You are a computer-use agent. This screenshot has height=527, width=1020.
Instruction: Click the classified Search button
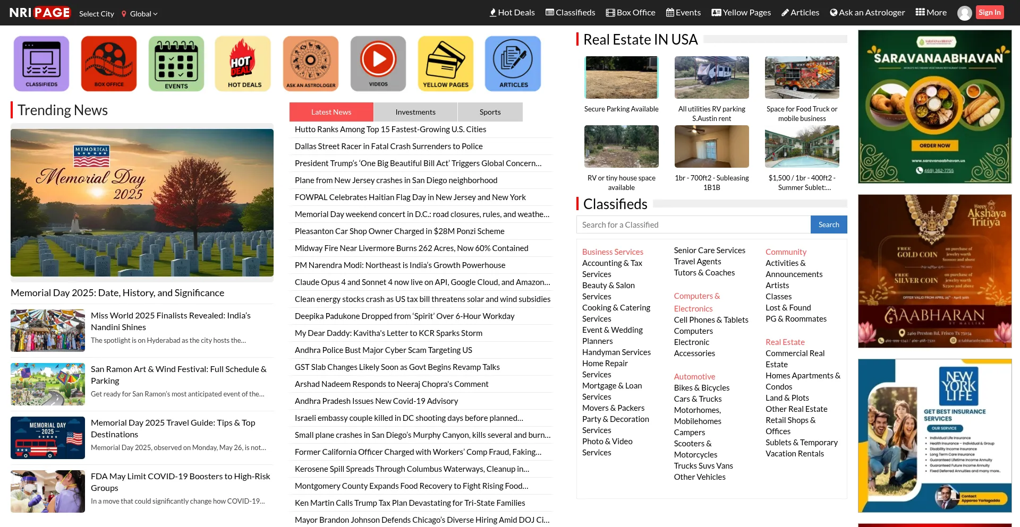click(x=829, y=224)
